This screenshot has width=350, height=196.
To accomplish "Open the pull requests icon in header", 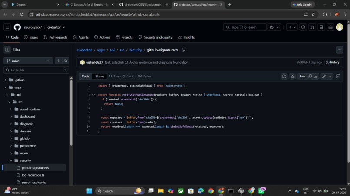I will 312,27.
